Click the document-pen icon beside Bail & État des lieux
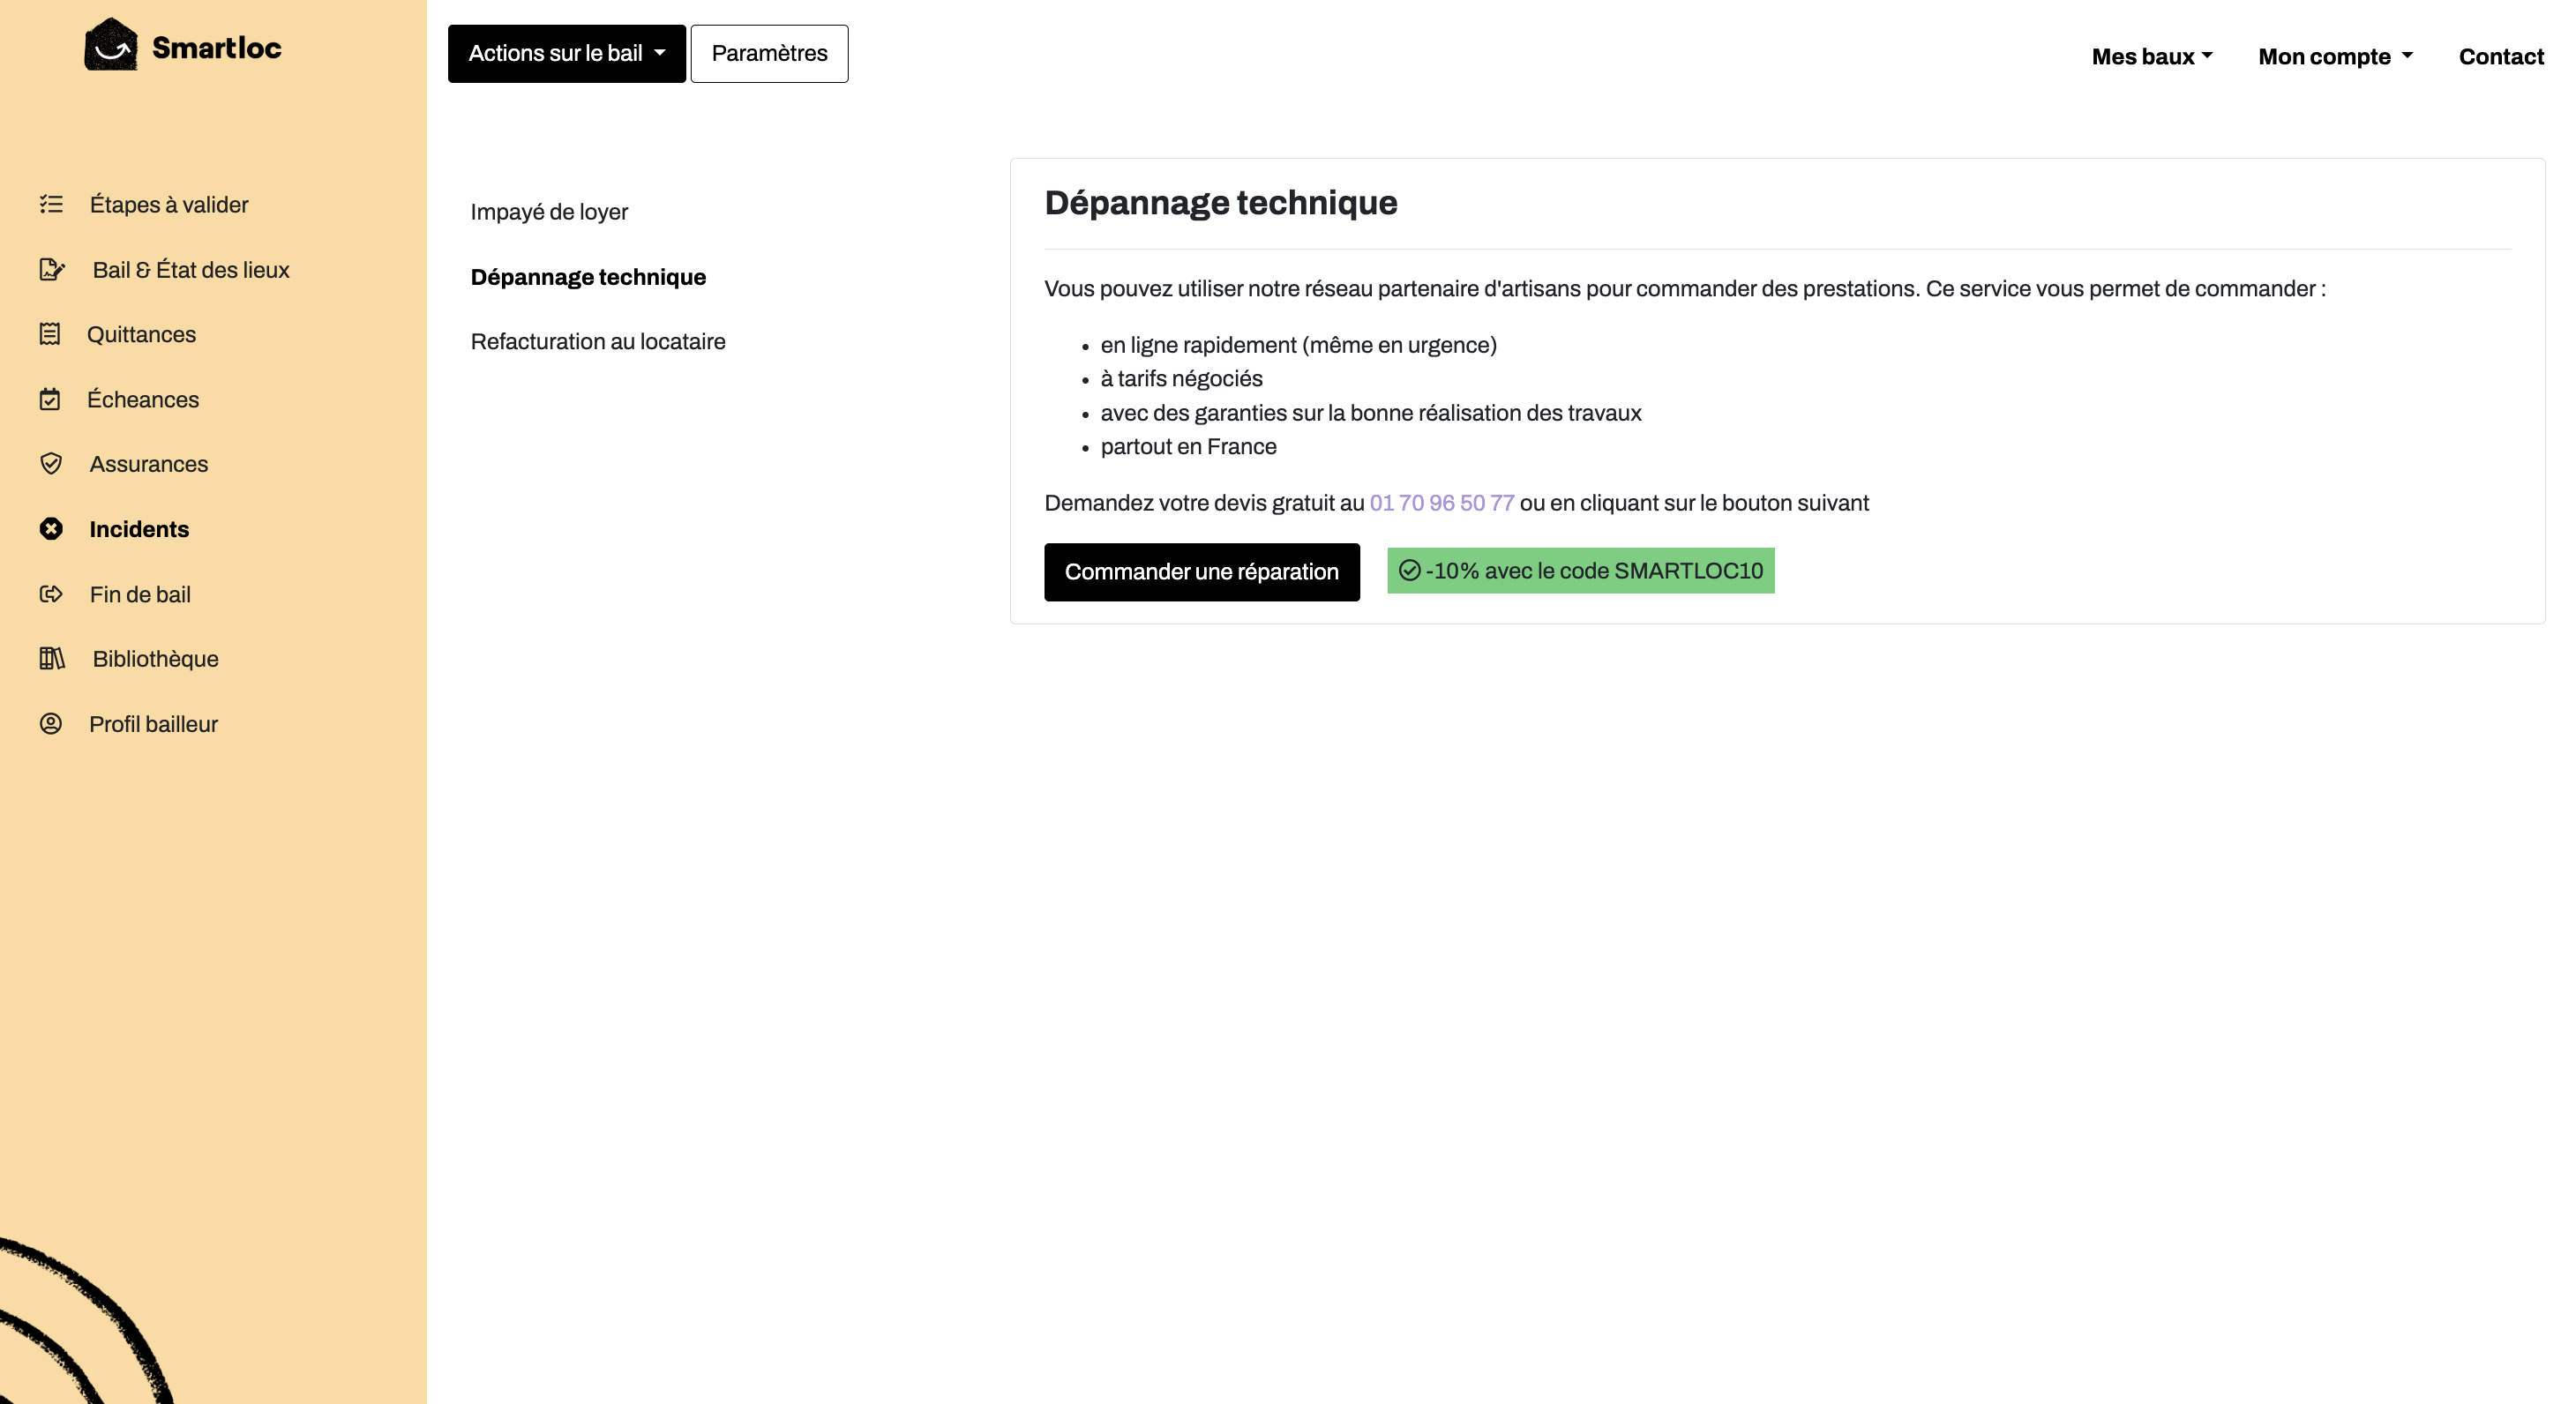Image resolution: width=2576 pixels, height=1404 pixels. pyautogui.click(x=52, y=269)
